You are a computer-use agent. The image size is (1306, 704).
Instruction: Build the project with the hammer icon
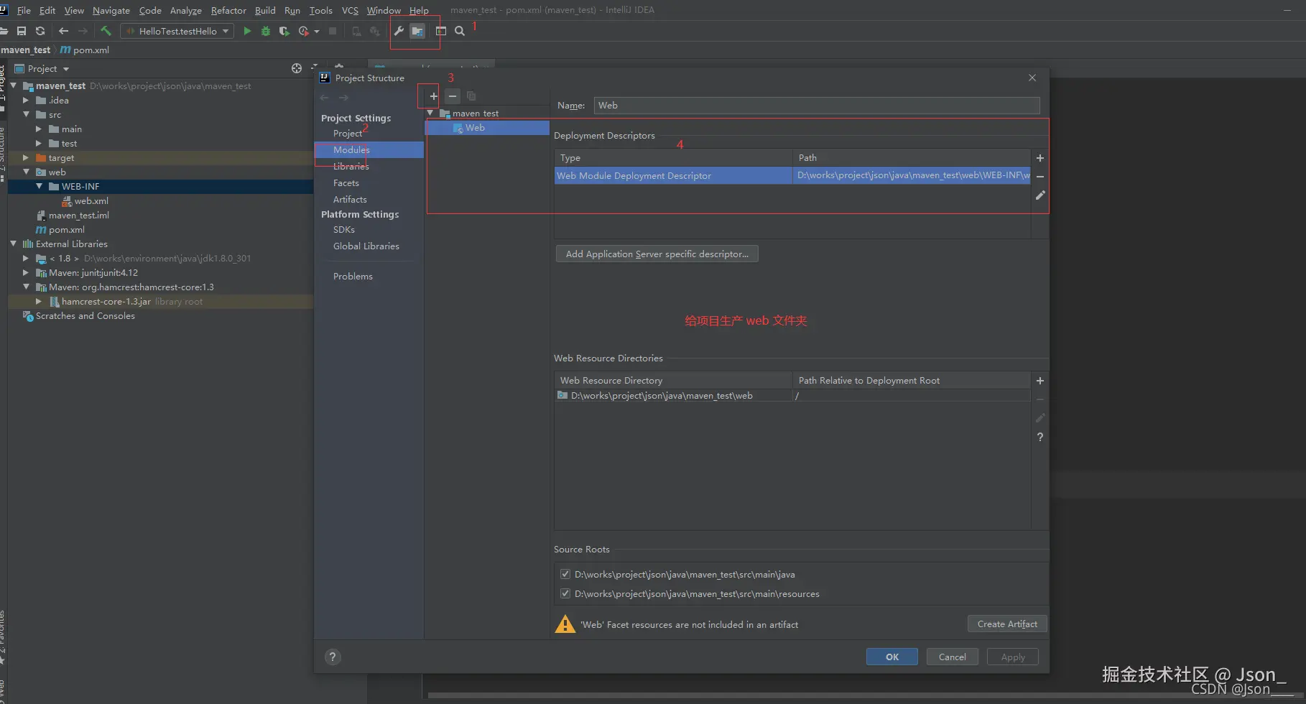point(106,31)
